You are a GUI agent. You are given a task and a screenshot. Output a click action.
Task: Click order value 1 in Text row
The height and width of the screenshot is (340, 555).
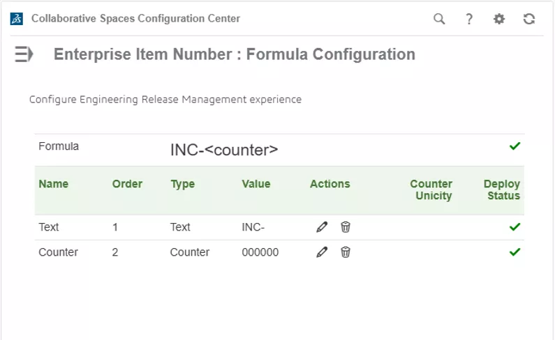115,227
